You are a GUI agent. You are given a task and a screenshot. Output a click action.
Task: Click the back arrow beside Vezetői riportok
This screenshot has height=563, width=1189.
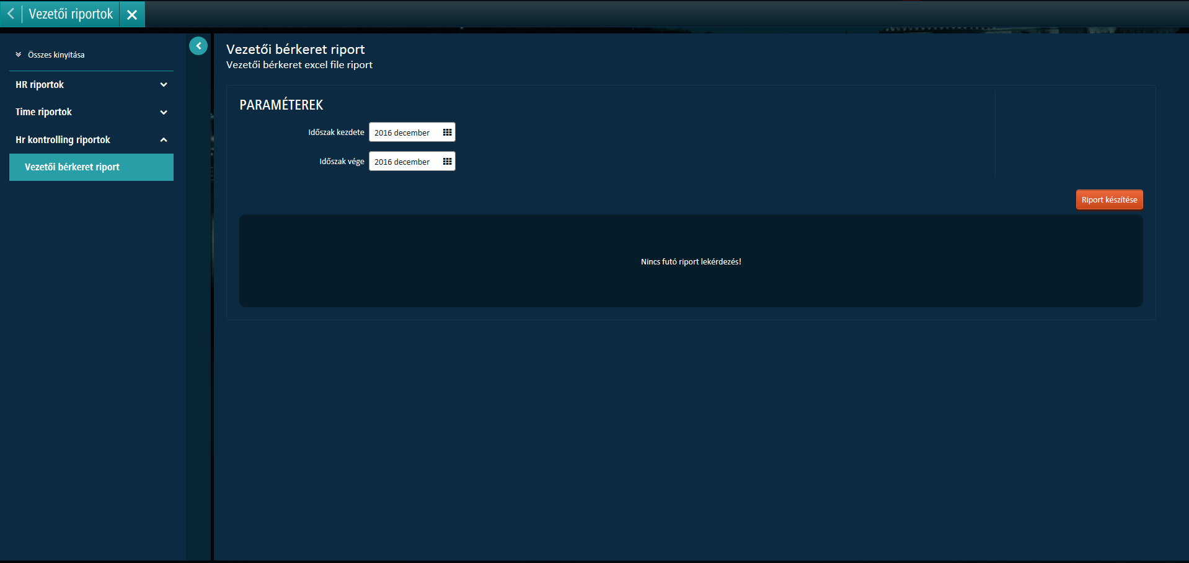(x=11, y=14)
